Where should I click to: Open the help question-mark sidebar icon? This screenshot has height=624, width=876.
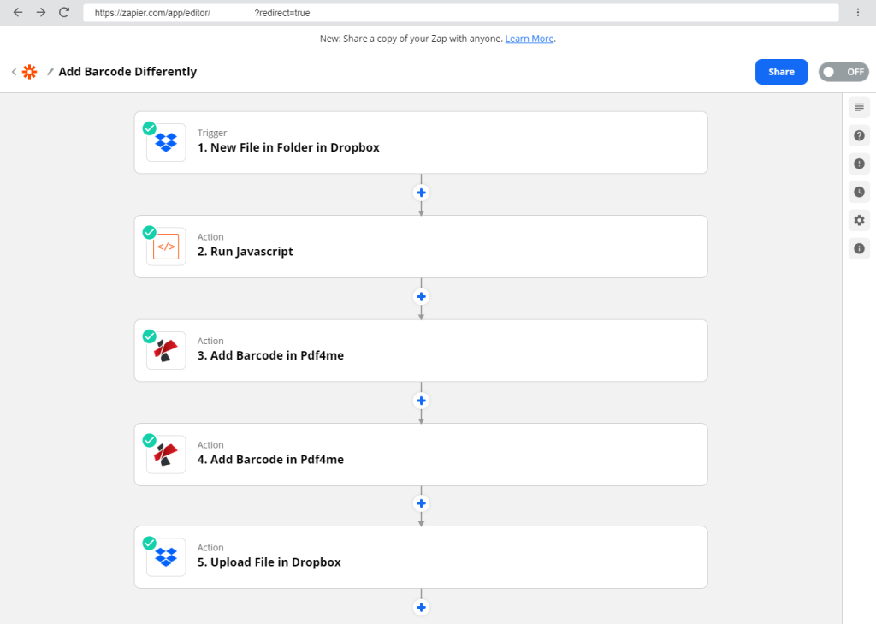(x=859, y=135)
